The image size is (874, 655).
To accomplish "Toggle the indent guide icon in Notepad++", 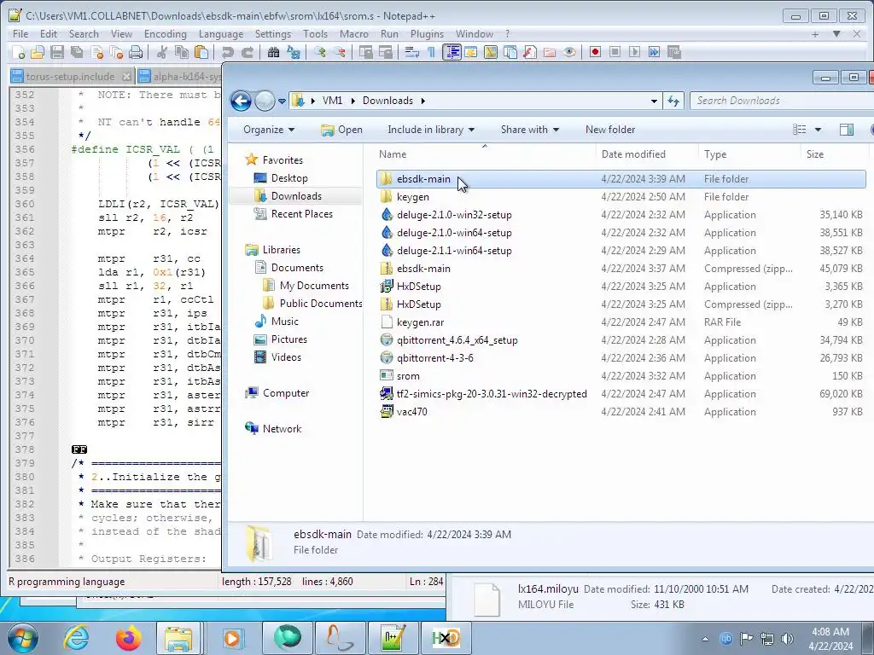I will point(452,52).
